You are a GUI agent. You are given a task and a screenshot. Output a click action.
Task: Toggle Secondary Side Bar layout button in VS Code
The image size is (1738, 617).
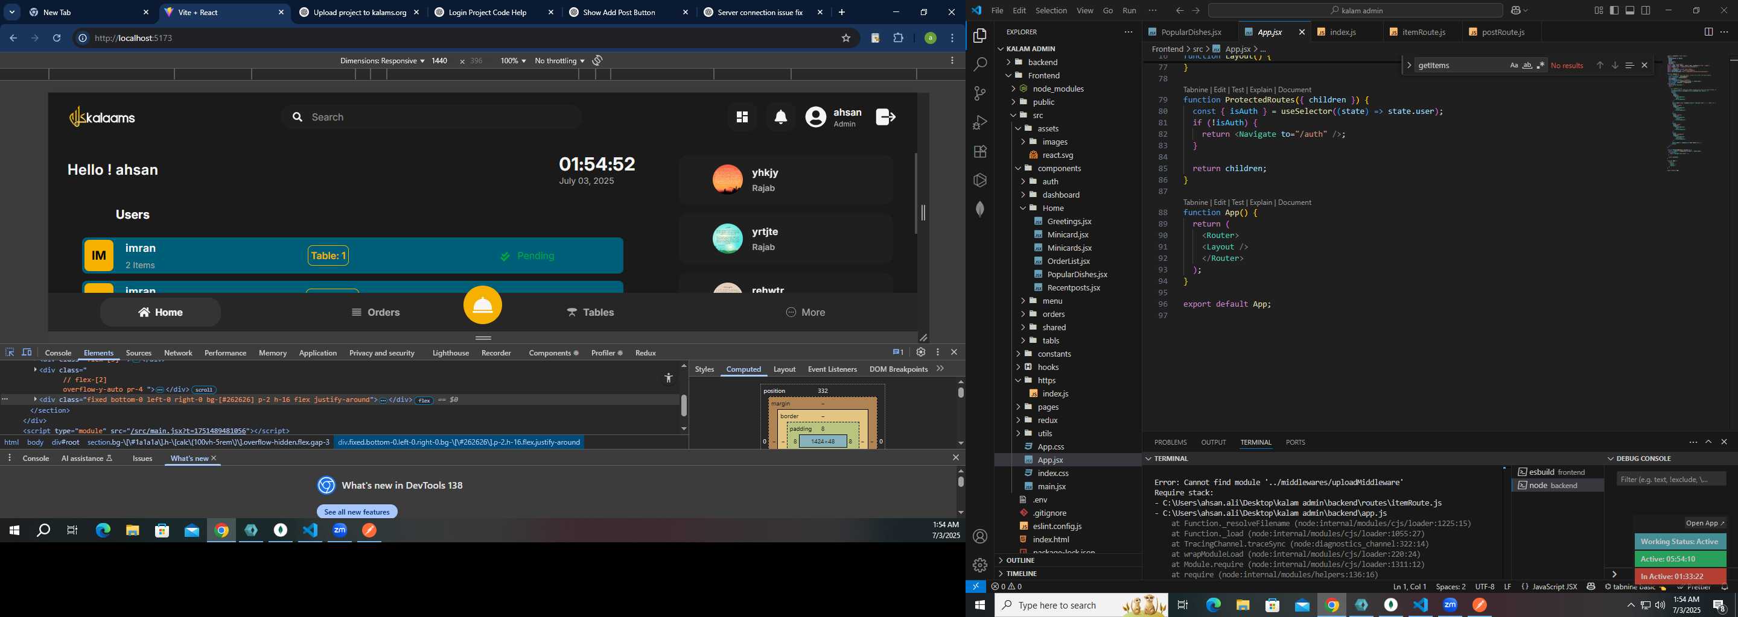point(1646,10)
